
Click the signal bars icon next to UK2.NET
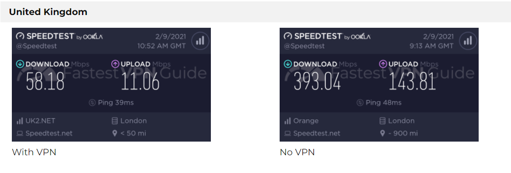coord(20,121)
